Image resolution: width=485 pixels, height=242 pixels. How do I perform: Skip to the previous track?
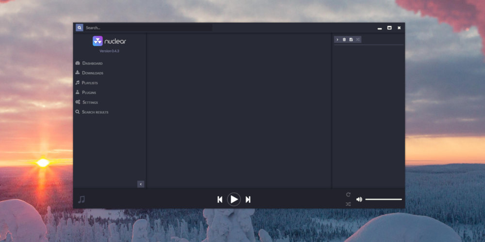pyautogui.click(x=220, y=199)
